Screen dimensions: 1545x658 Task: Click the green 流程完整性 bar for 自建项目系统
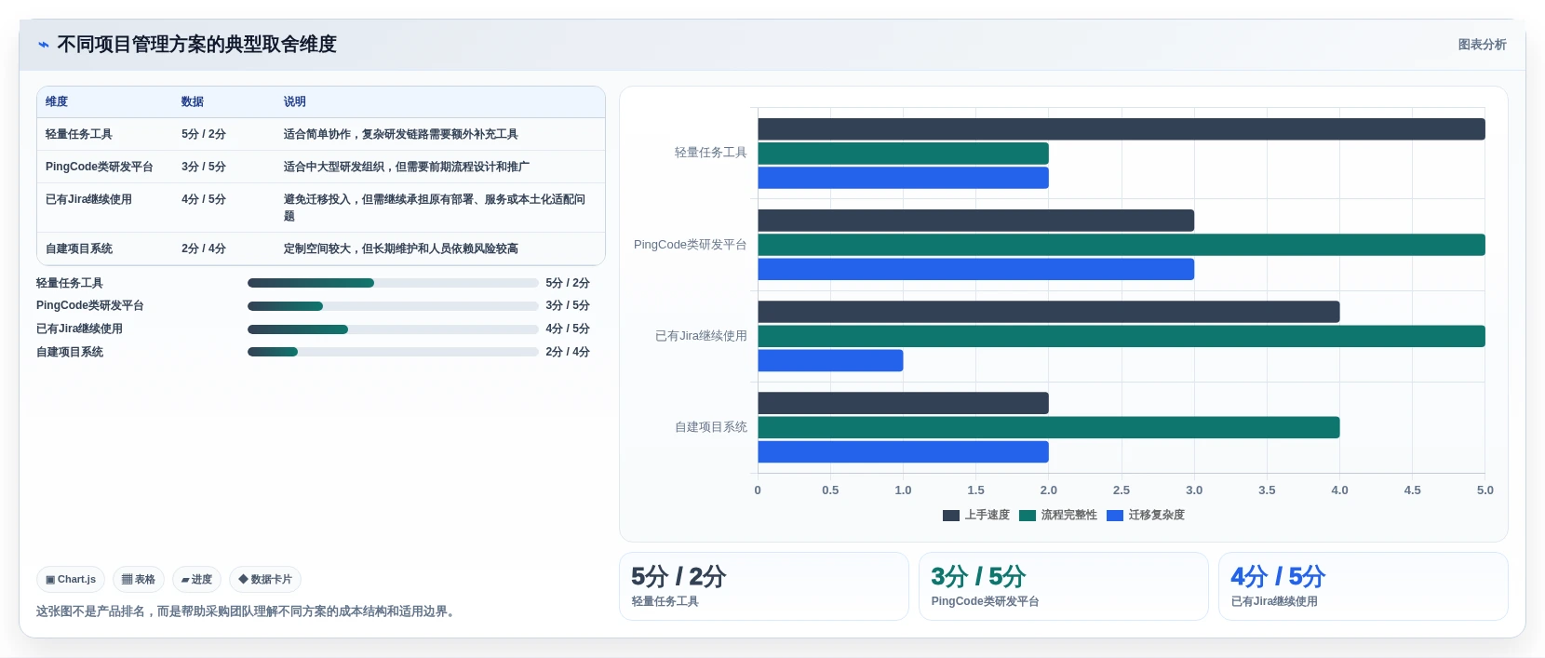1049,427
